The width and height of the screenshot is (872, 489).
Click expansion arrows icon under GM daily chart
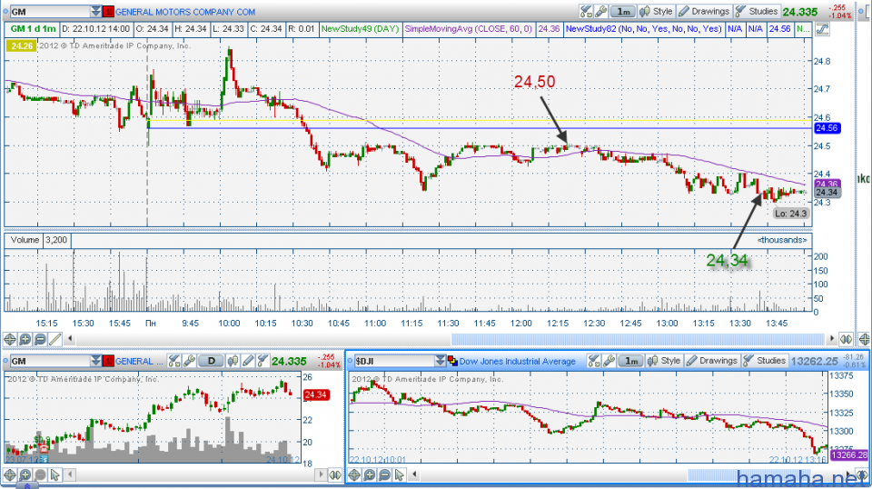335,475
